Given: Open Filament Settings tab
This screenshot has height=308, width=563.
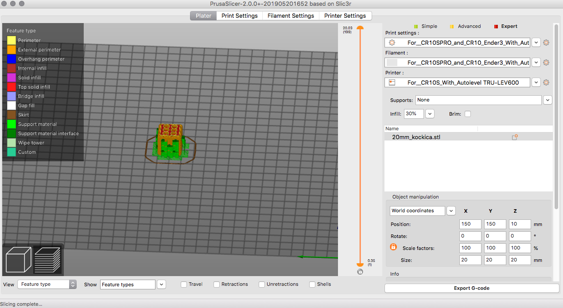Looking at the screenshot, I should 291,16.
